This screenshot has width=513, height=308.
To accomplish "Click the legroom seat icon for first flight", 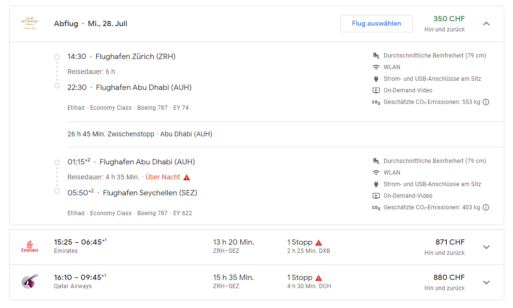I will (x=376, y=56).
